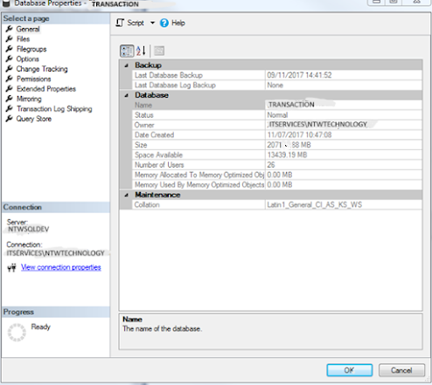This screenshot has width=432, height=385.
Task: Click the OK button
Action: 349,370
